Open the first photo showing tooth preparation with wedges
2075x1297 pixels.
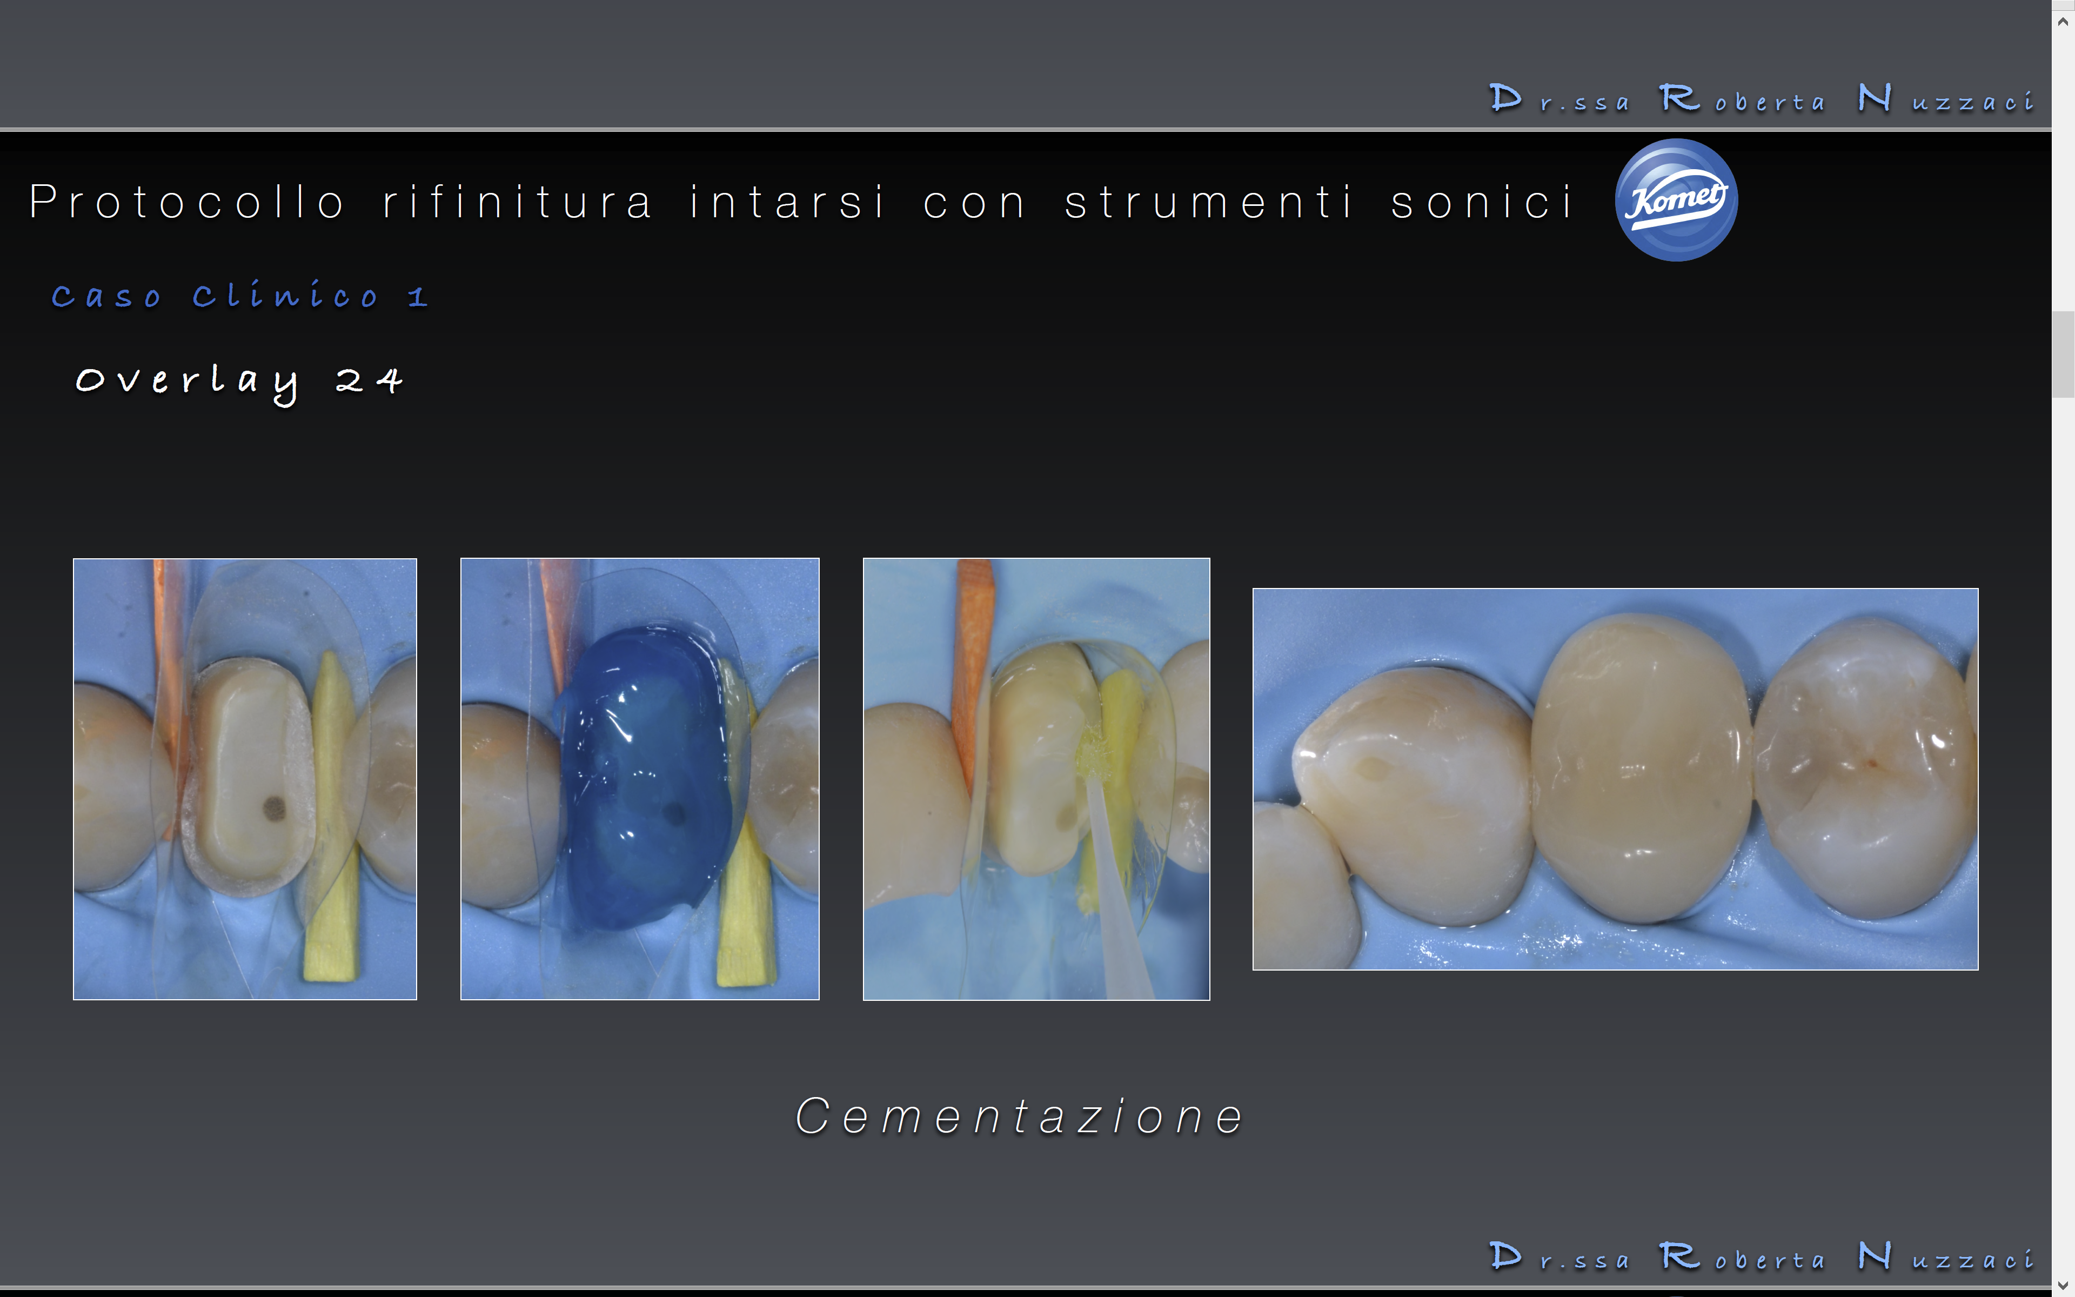tap(245, 779)
